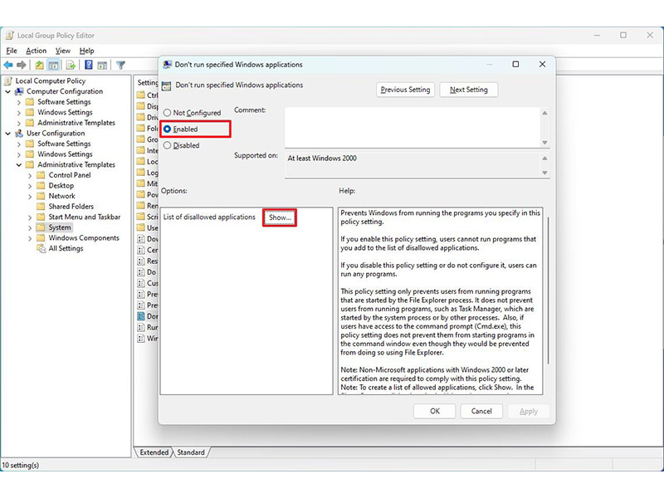Click the 'Gro' folder icon in settings list

tap(141, 139)
